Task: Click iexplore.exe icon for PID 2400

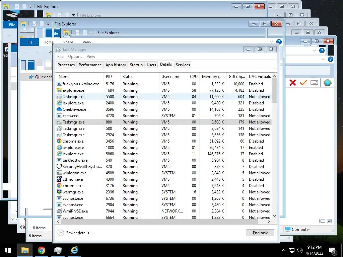Action: tap(59, 103)
